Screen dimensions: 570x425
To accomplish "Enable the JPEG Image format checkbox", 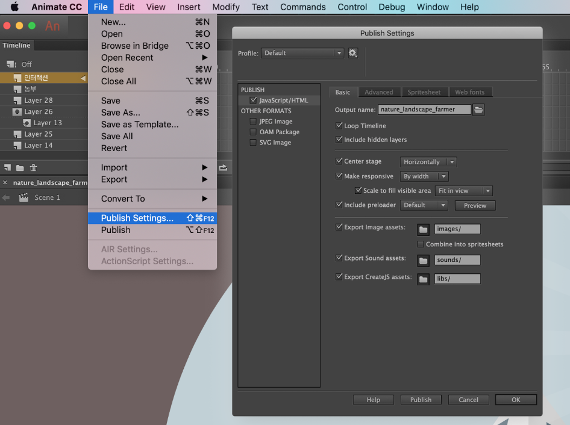I will point(254,122).
